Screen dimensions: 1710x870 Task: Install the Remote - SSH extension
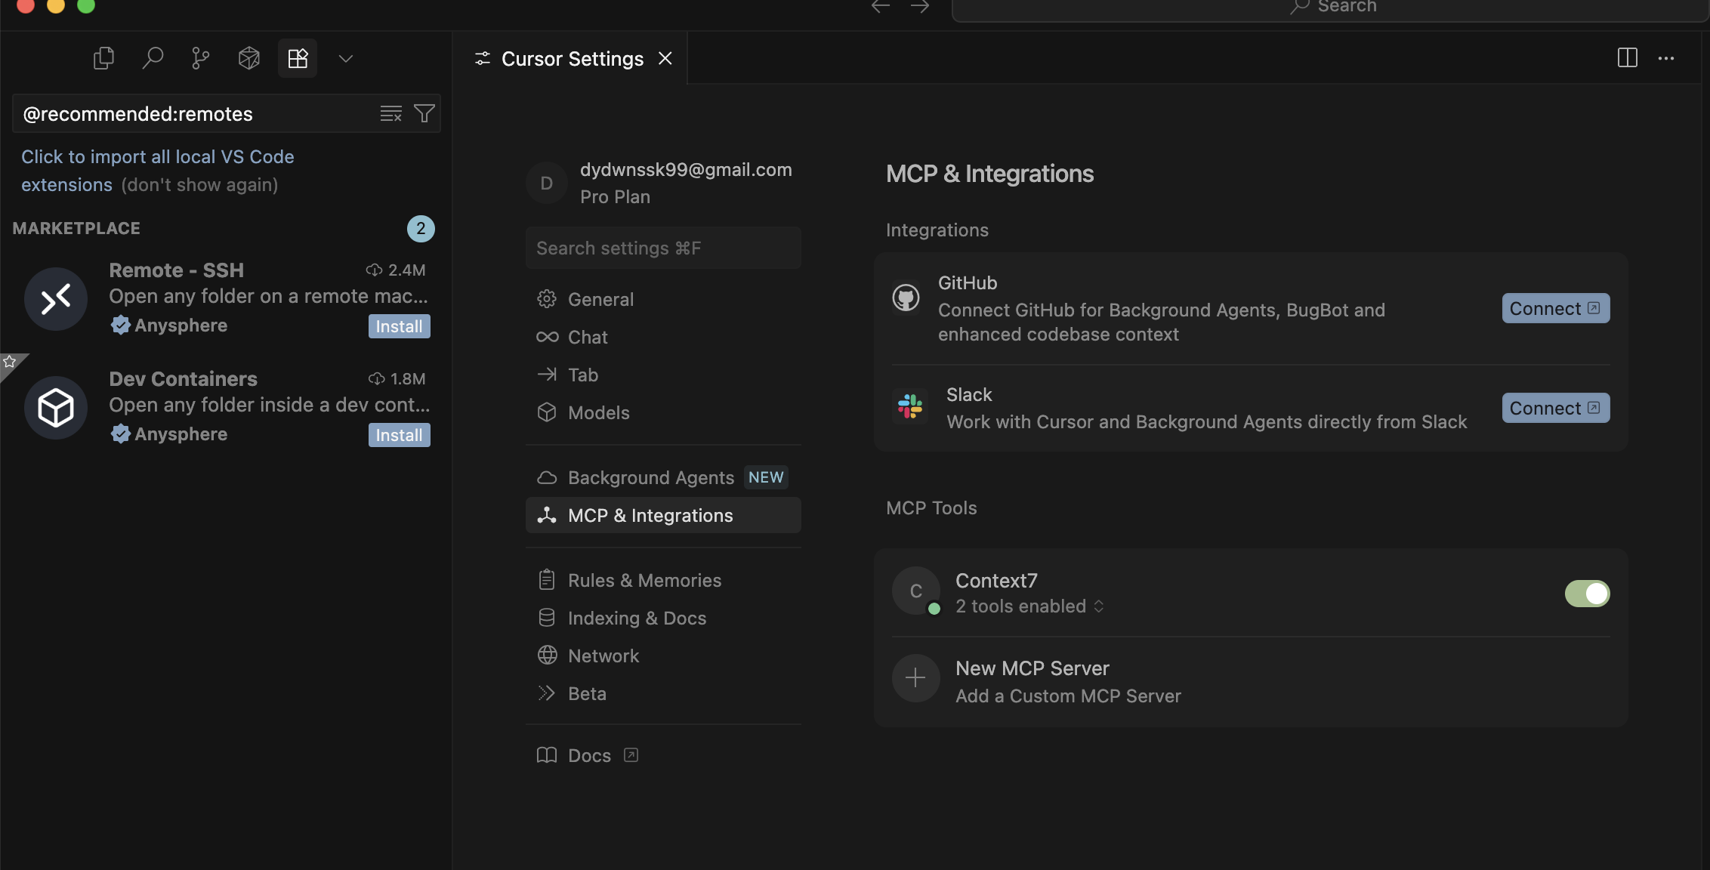click(x=399, y=326)
